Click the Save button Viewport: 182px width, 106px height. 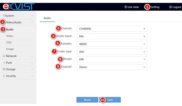click(110, 100)
